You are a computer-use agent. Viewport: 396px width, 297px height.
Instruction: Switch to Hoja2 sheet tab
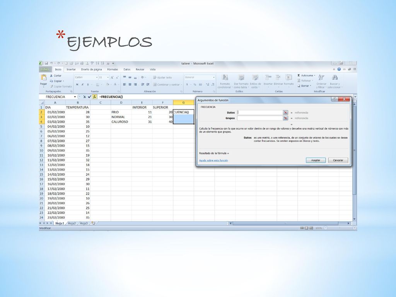point(72,223)
